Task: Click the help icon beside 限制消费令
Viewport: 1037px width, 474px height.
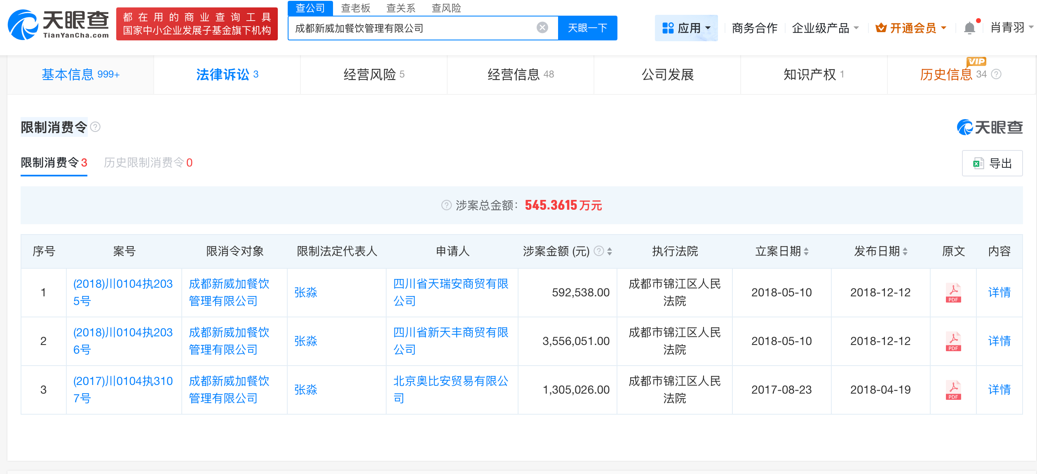Action: click(x=96, y=127)
